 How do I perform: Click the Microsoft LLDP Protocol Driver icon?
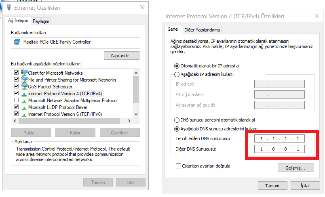24,107
